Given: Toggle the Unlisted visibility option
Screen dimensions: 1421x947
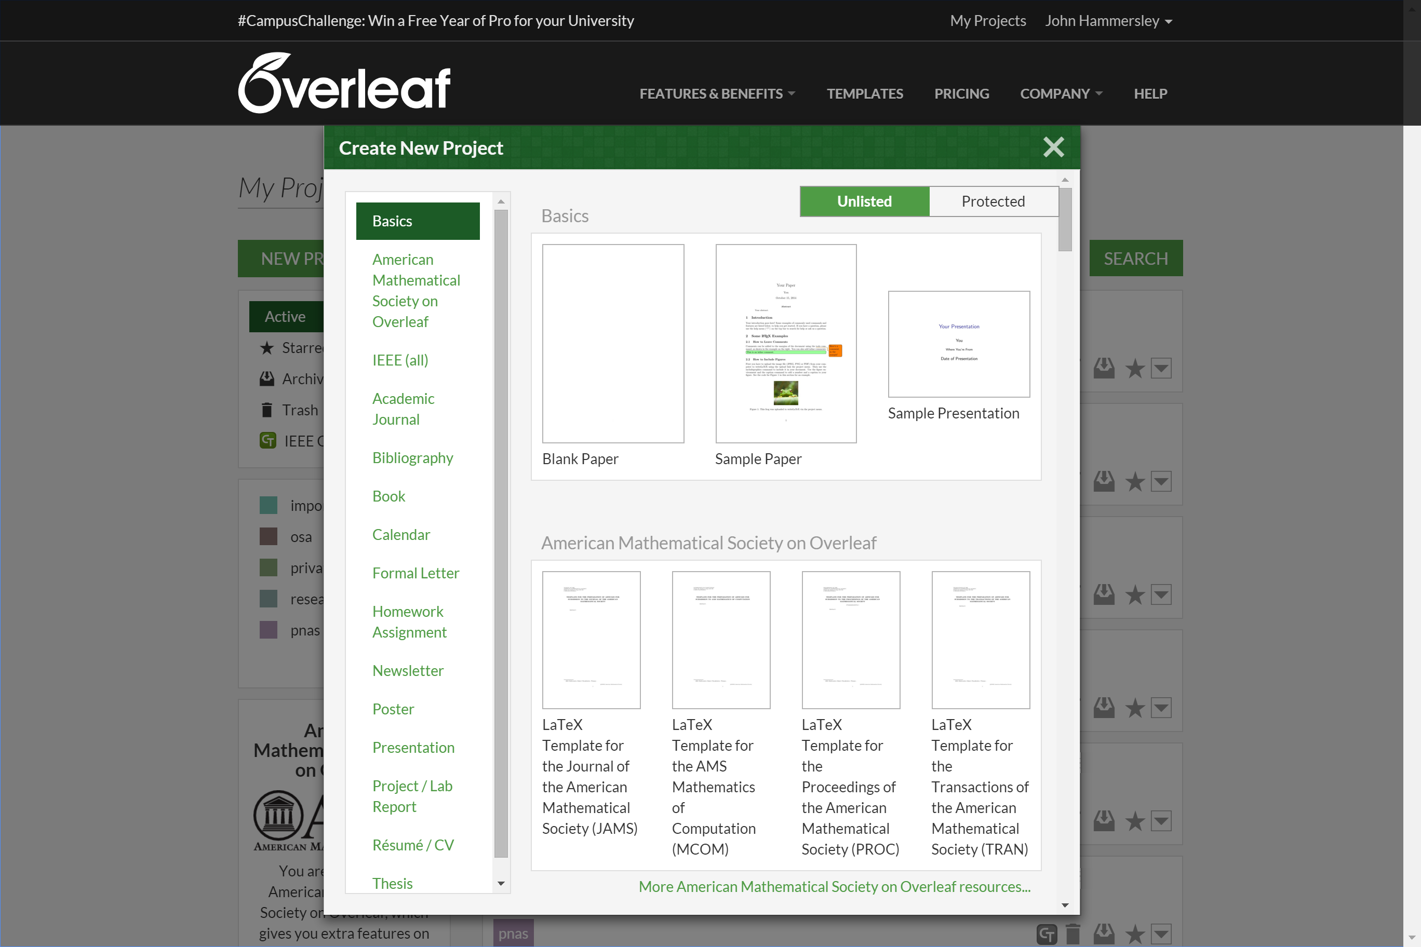Looking at the screenshot, I should coord(864,201).
